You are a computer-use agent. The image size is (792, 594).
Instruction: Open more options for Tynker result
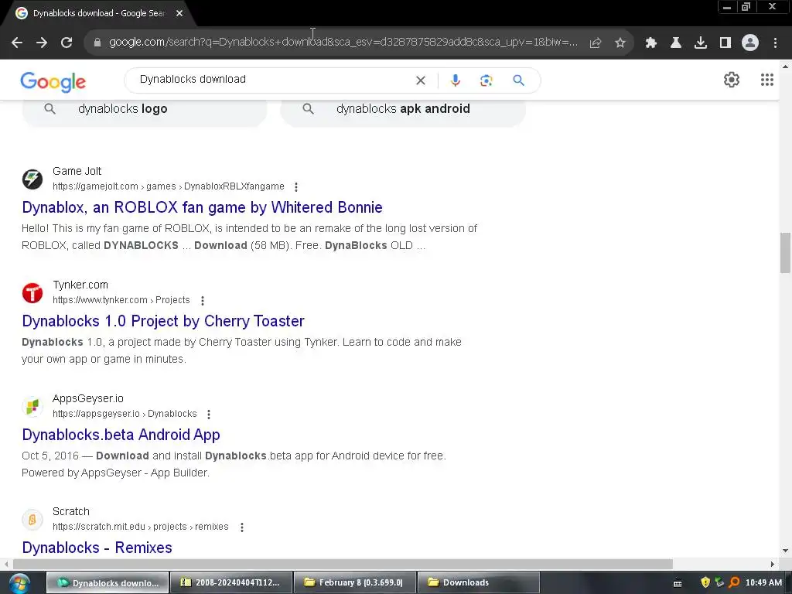pyautogui.click(x=203, y=301)
